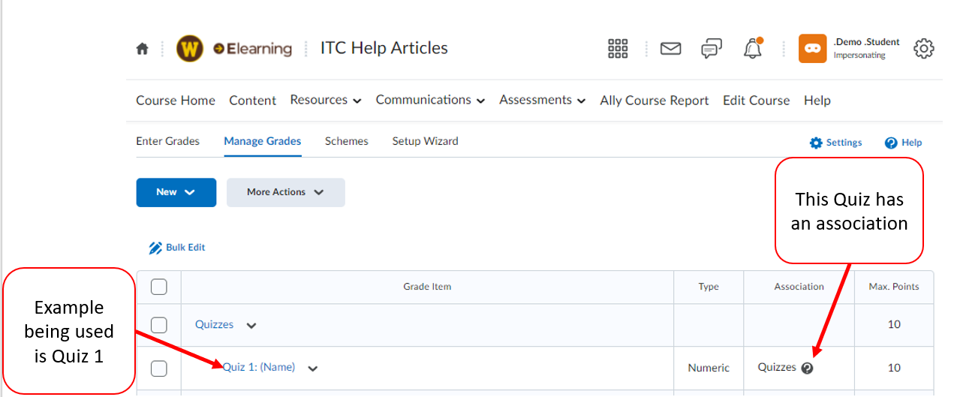Screen dimensions: 954x397
Task: Open the WMU W logo
Action: (190, 49)
